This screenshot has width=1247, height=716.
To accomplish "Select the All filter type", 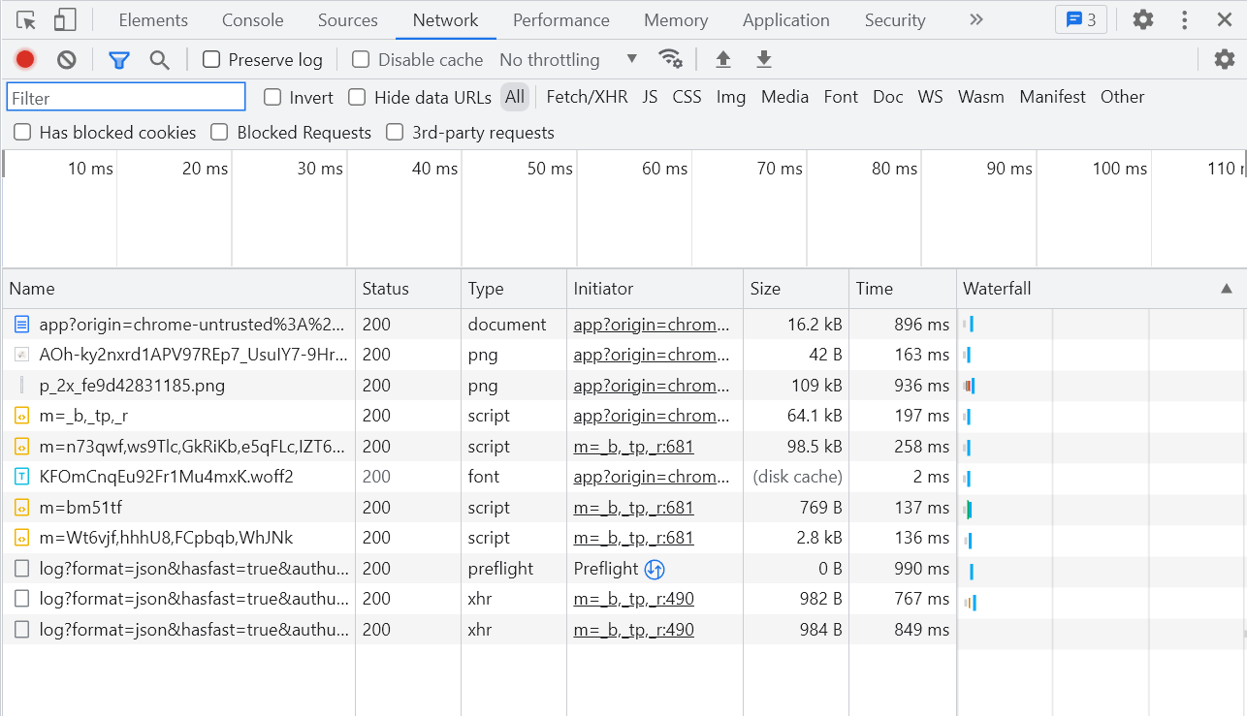I will pos(515,97).
